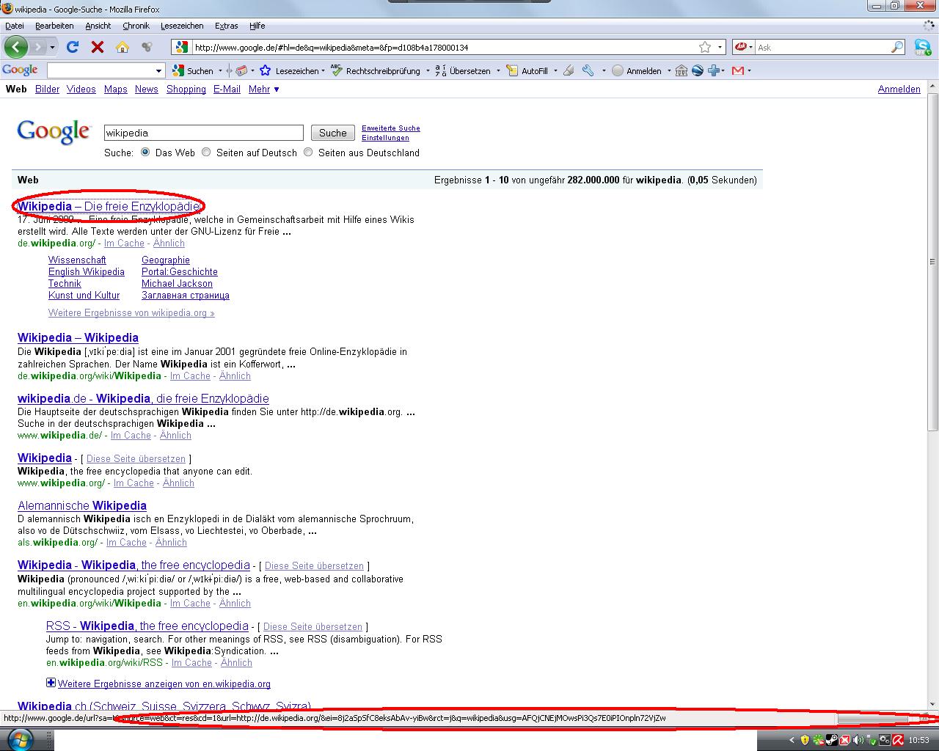
Task: Click the Anmelden link at page top right
Action: pos(899,89)
